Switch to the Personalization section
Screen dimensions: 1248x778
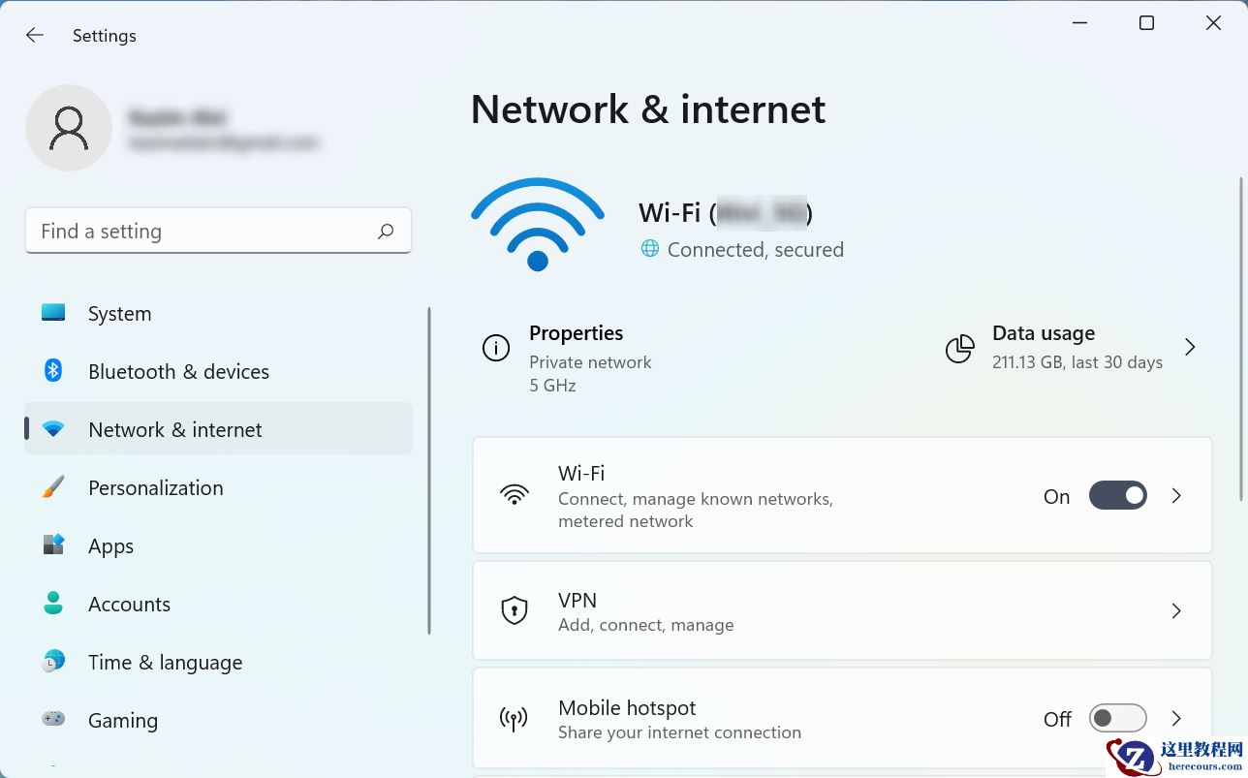pos(155,487)
